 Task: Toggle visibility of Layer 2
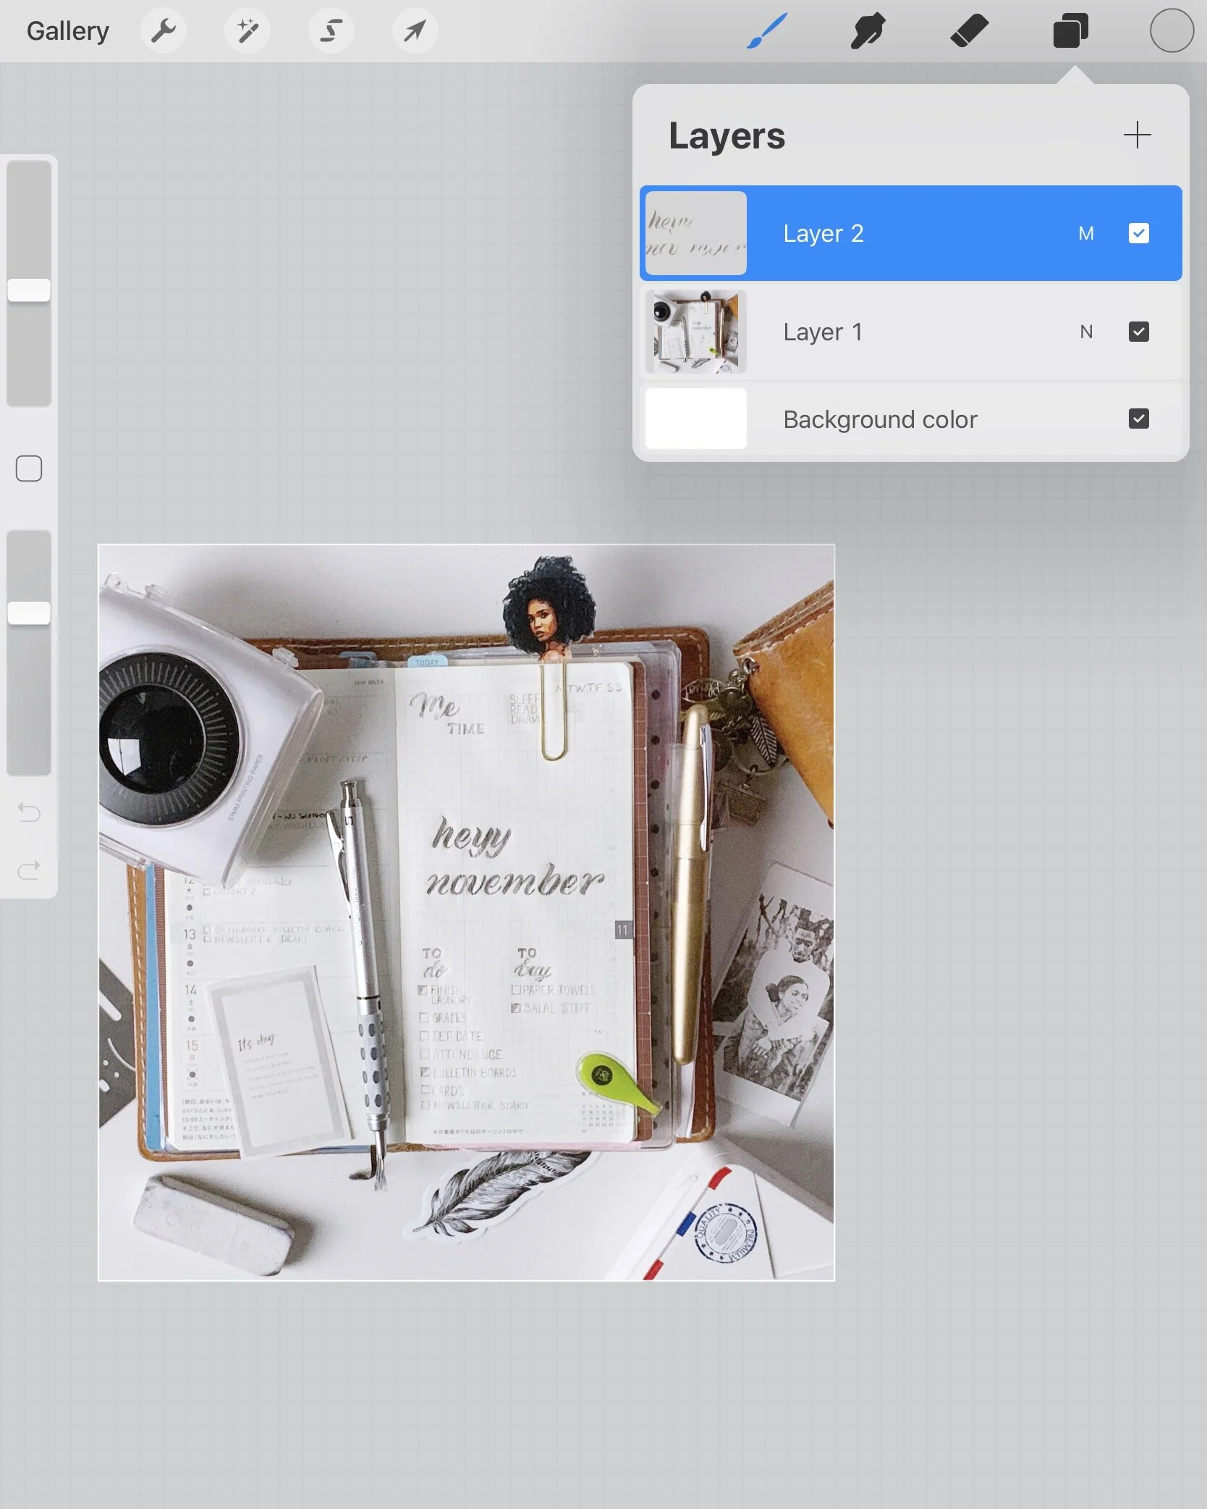click(1138, 233)
